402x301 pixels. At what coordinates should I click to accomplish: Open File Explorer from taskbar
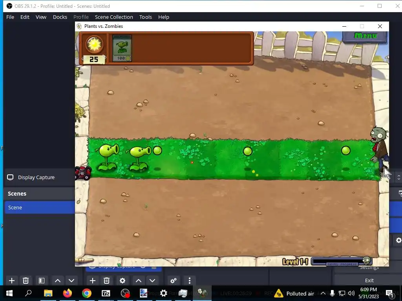point(48,293)
